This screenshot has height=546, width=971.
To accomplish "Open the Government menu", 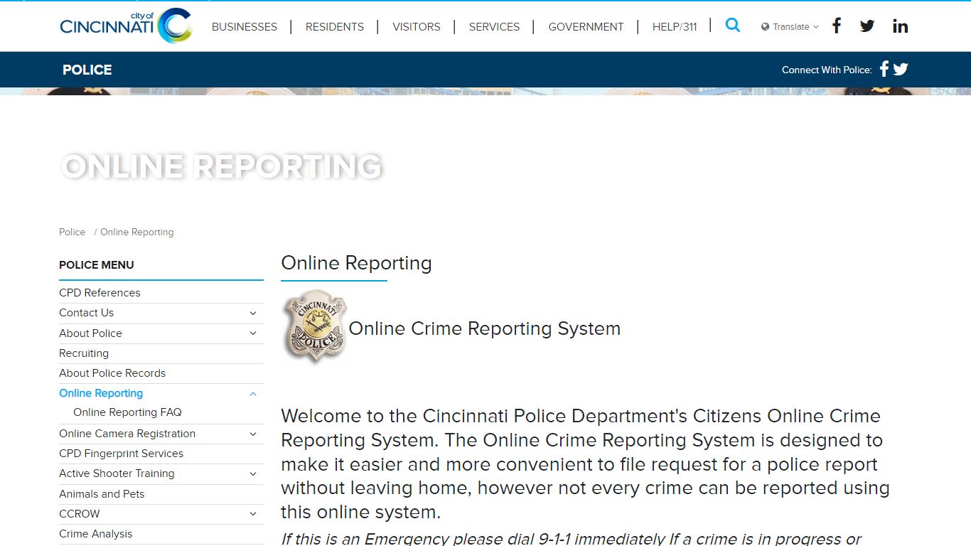I will click(x=586, y=27).
